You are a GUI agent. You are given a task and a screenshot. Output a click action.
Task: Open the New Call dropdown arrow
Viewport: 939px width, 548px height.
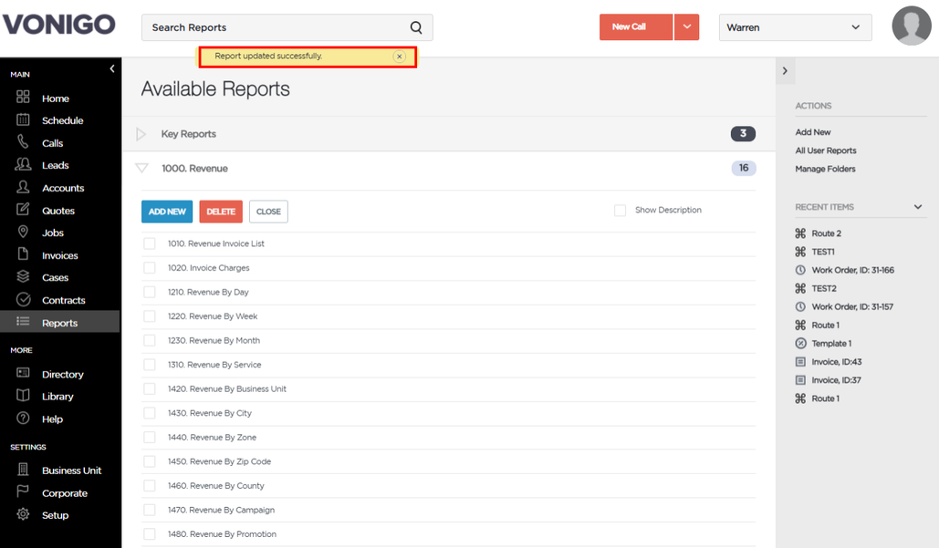click(x=687, y=27)
